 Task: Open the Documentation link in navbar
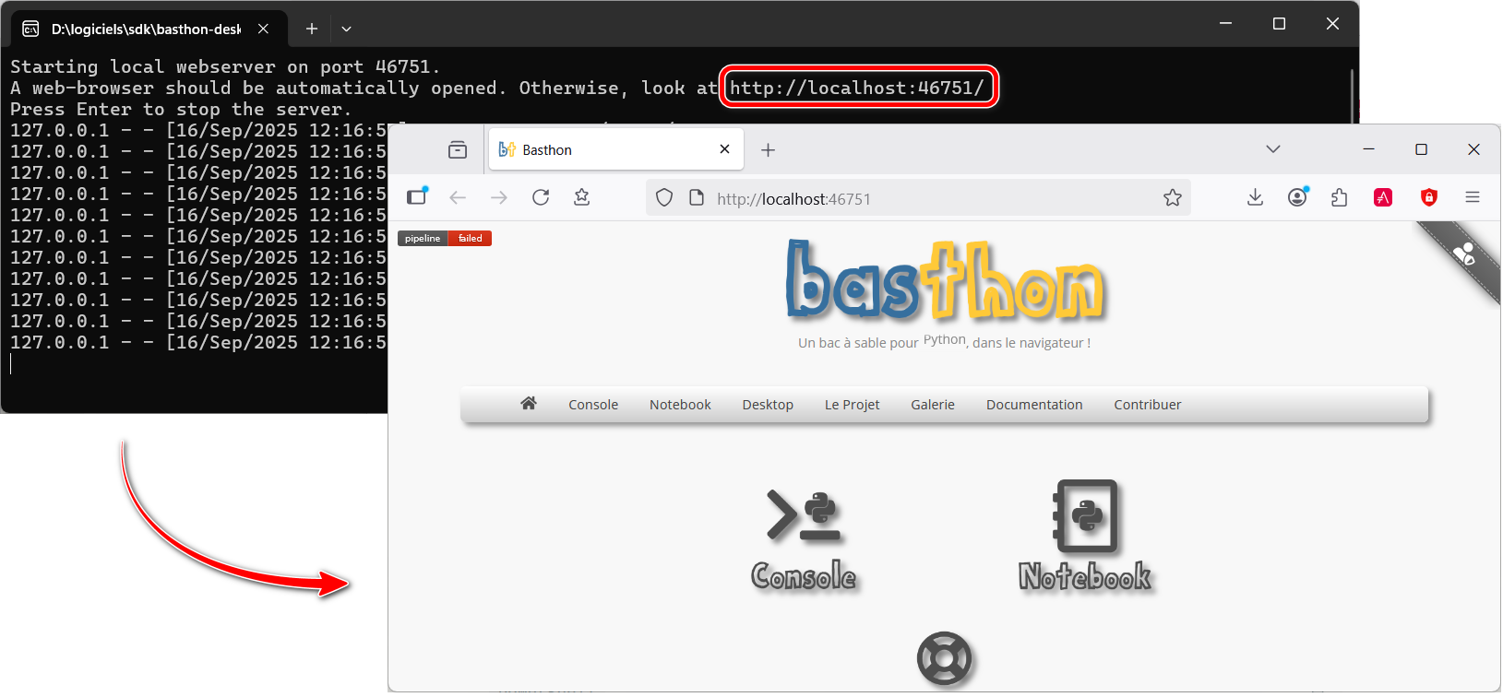point(1033,405)
